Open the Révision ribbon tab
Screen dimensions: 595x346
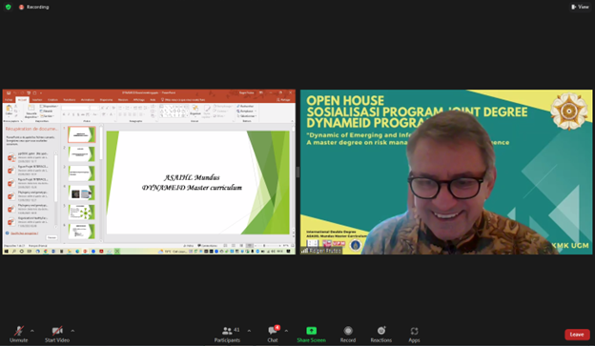[123, 100]
